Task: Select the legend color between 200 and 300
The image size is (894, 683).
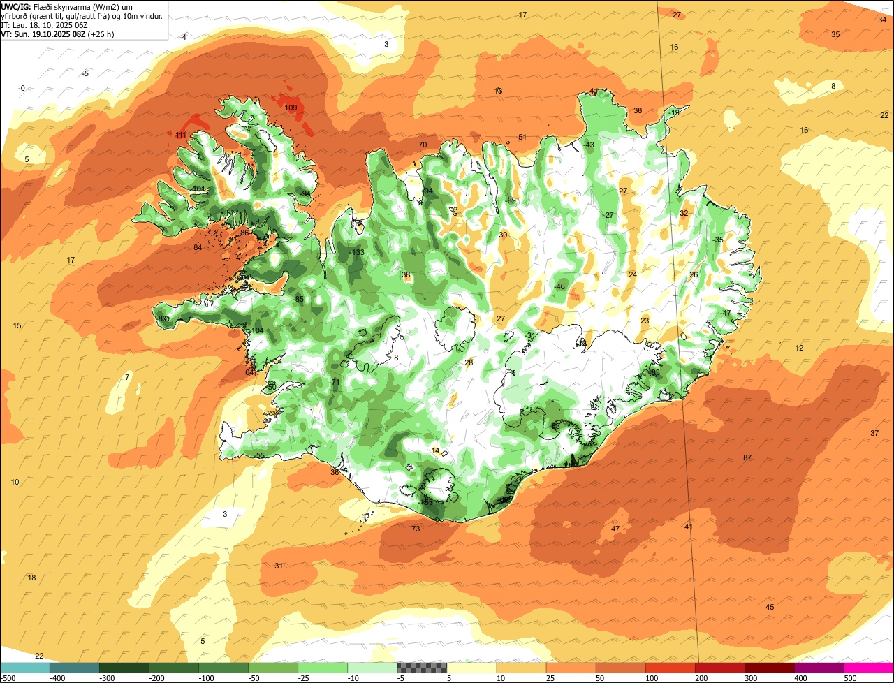Action: [x=720, y=668]
